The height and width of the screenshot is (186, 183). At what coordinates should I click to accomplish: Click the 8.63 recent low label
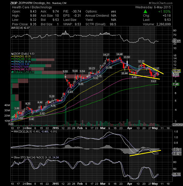tap(153, 81)
